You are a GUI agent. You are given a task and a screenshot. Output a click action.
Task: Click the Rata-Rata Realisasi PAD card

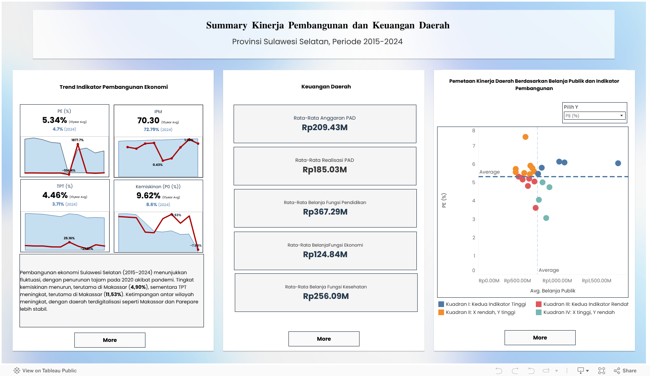(325, 166)
